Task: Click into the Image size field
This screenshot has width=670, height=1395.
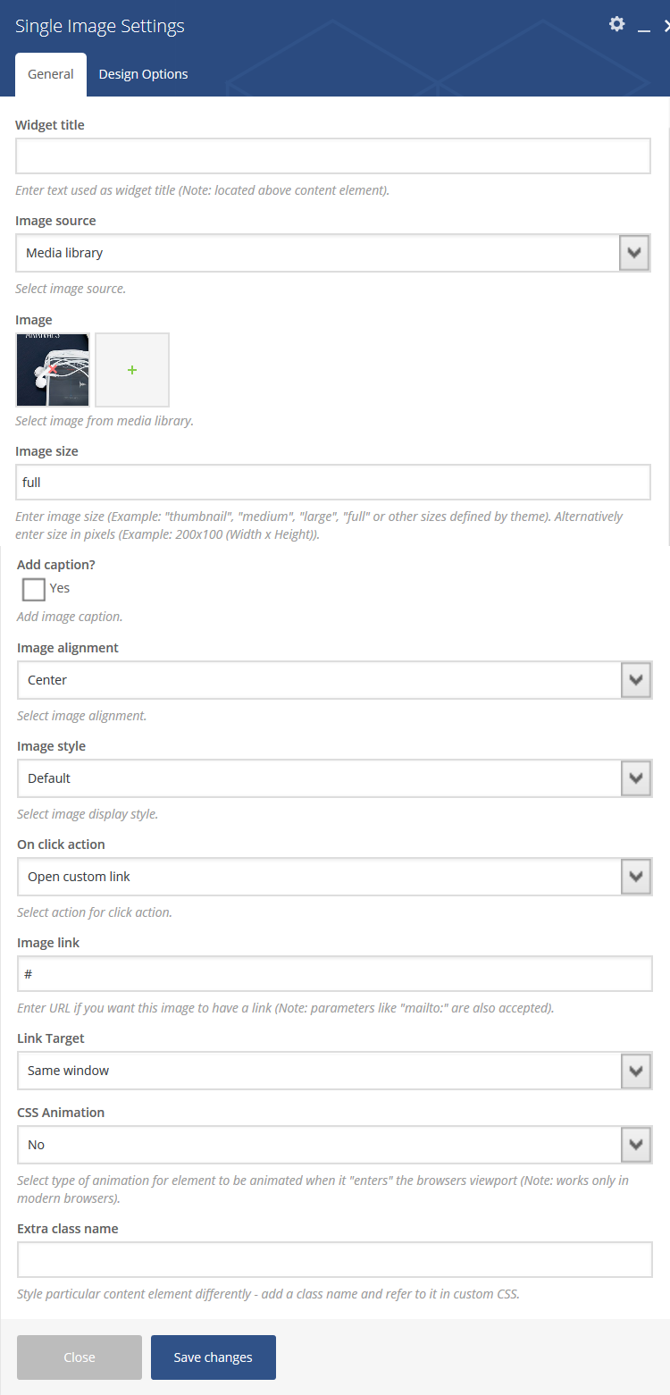Action: pos(333,482)
